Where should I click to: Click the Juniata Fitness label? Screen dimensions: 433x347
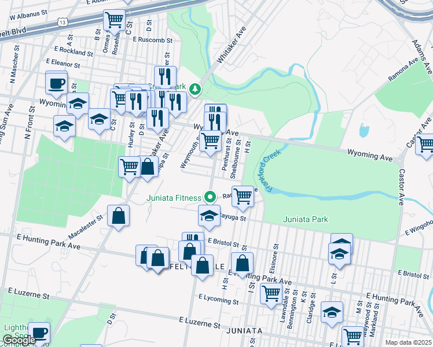[174, 198]
